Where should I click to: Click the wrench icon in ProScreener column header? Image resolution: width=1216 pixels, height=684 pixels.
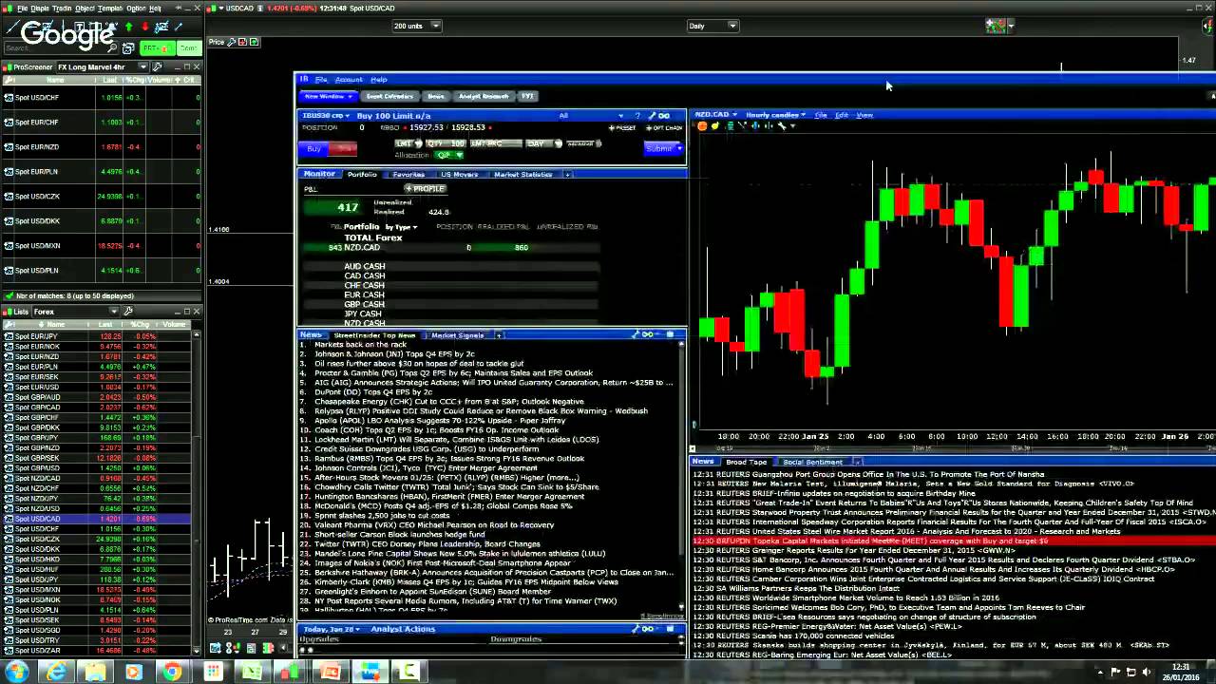[x=9, y=80]
